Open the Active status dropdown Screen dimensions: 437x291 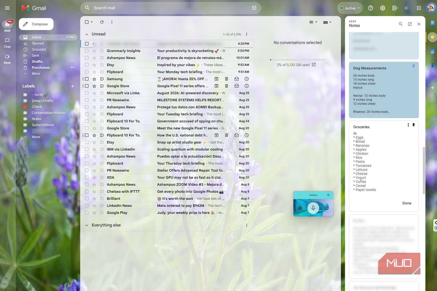click(x=350, y=8)
